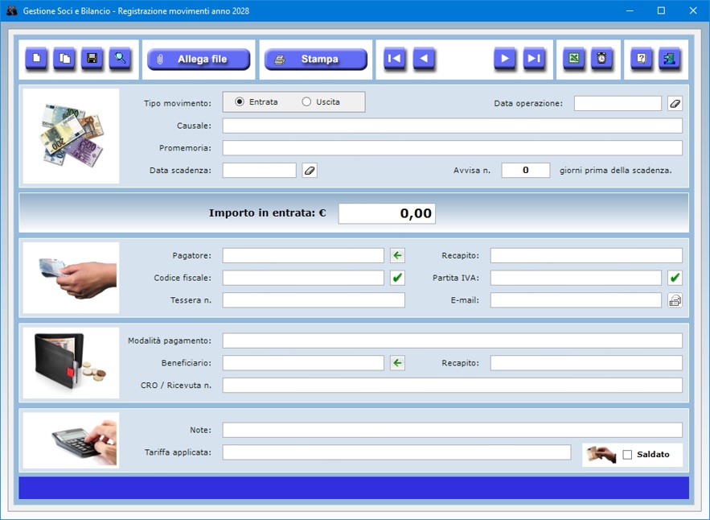
Task: Click the euro banknotes picture
Action: (x=71, y=135)
